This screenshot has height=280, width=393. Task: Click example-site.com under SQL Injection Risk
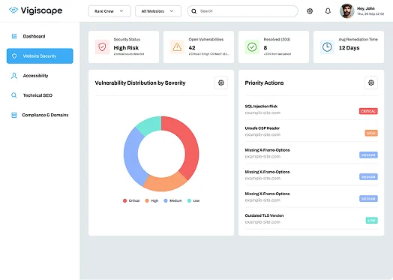(262, 113)
